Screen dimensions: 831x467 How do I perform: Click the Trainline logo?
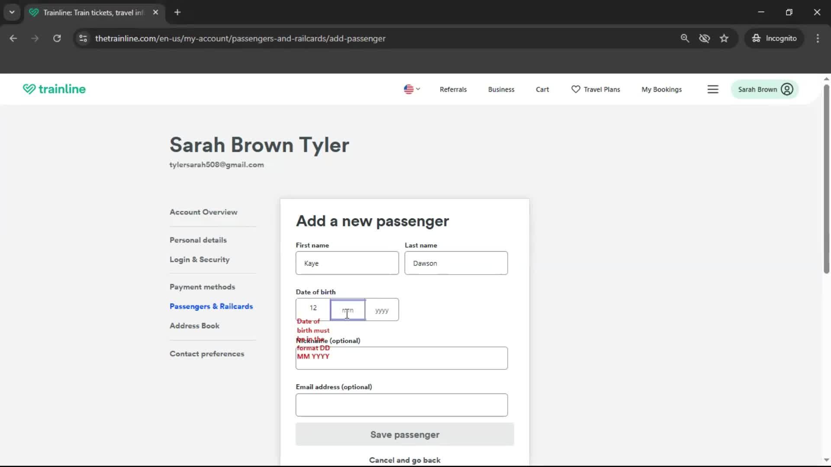pyautogui.click(x=54, y=89)
